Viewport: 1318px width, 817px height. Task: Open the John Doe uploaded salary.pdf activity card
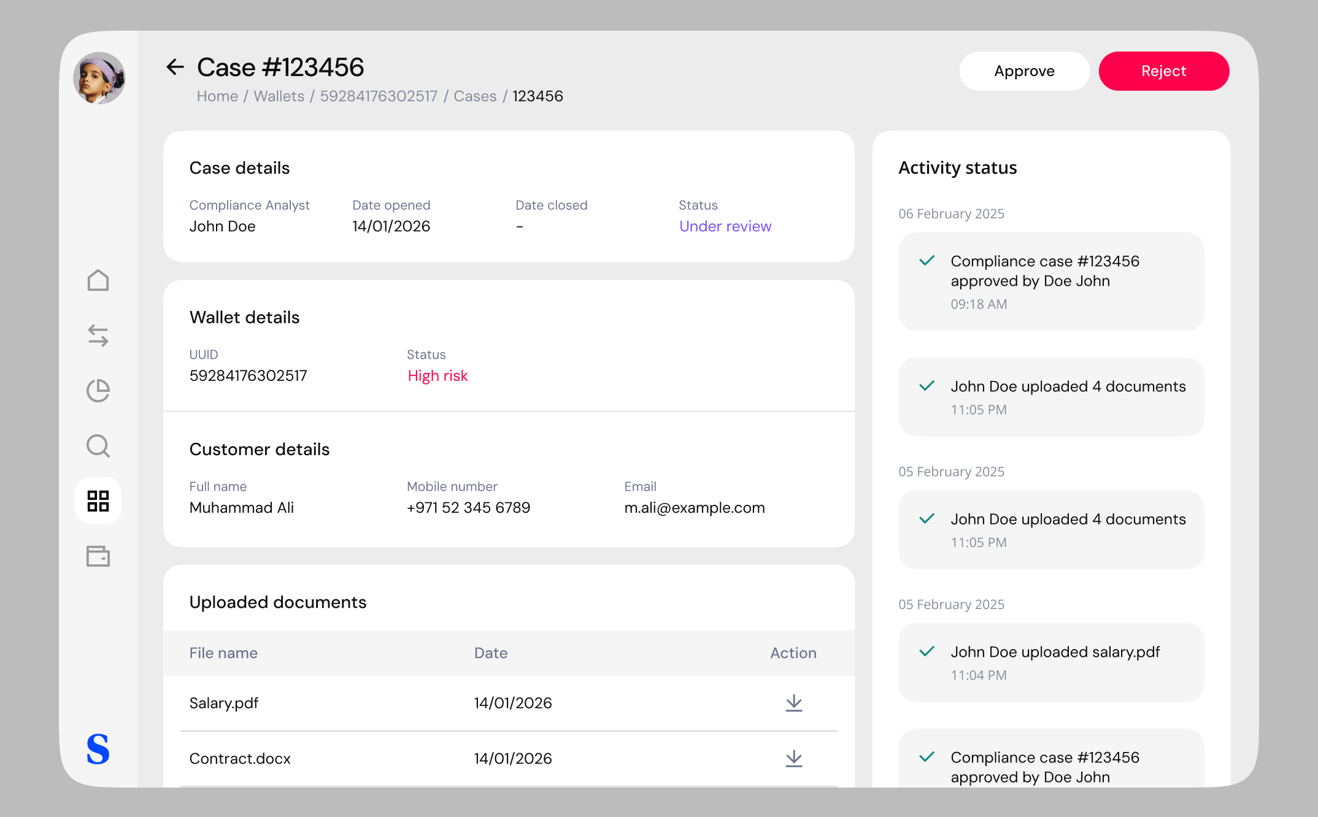coord(1051,662)
